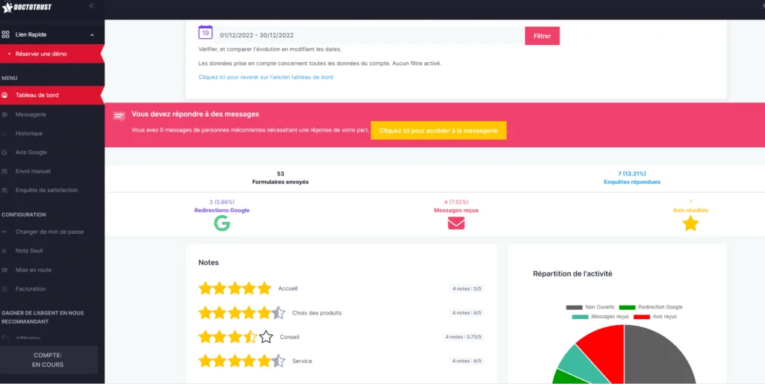The height and width of the screenshot is (384, 765).
Task: Click the yellow star under Avis récoltés
Action: [x=690, y=223]
